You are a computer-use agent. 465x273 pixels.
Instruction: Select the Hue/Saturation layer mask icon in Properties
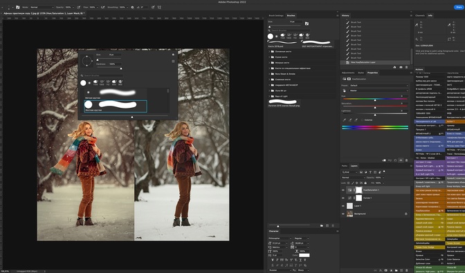[349, 79]
